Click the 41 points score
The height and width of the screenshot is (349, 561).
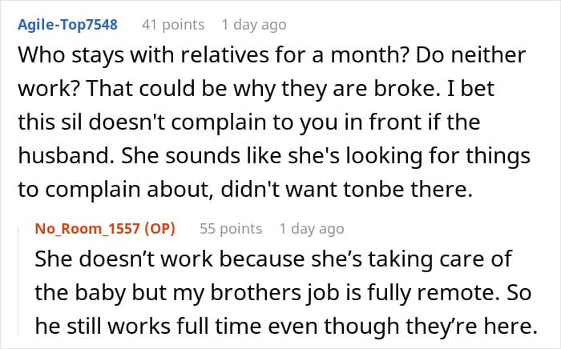pos(172,25)
